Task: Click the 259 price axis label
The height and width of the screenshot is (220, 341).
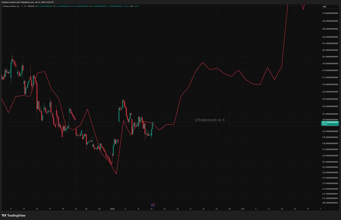Action: 330,99
